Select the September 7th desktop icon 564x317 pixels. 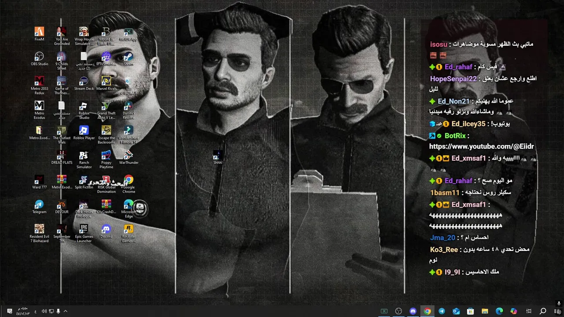click(62, 234)
